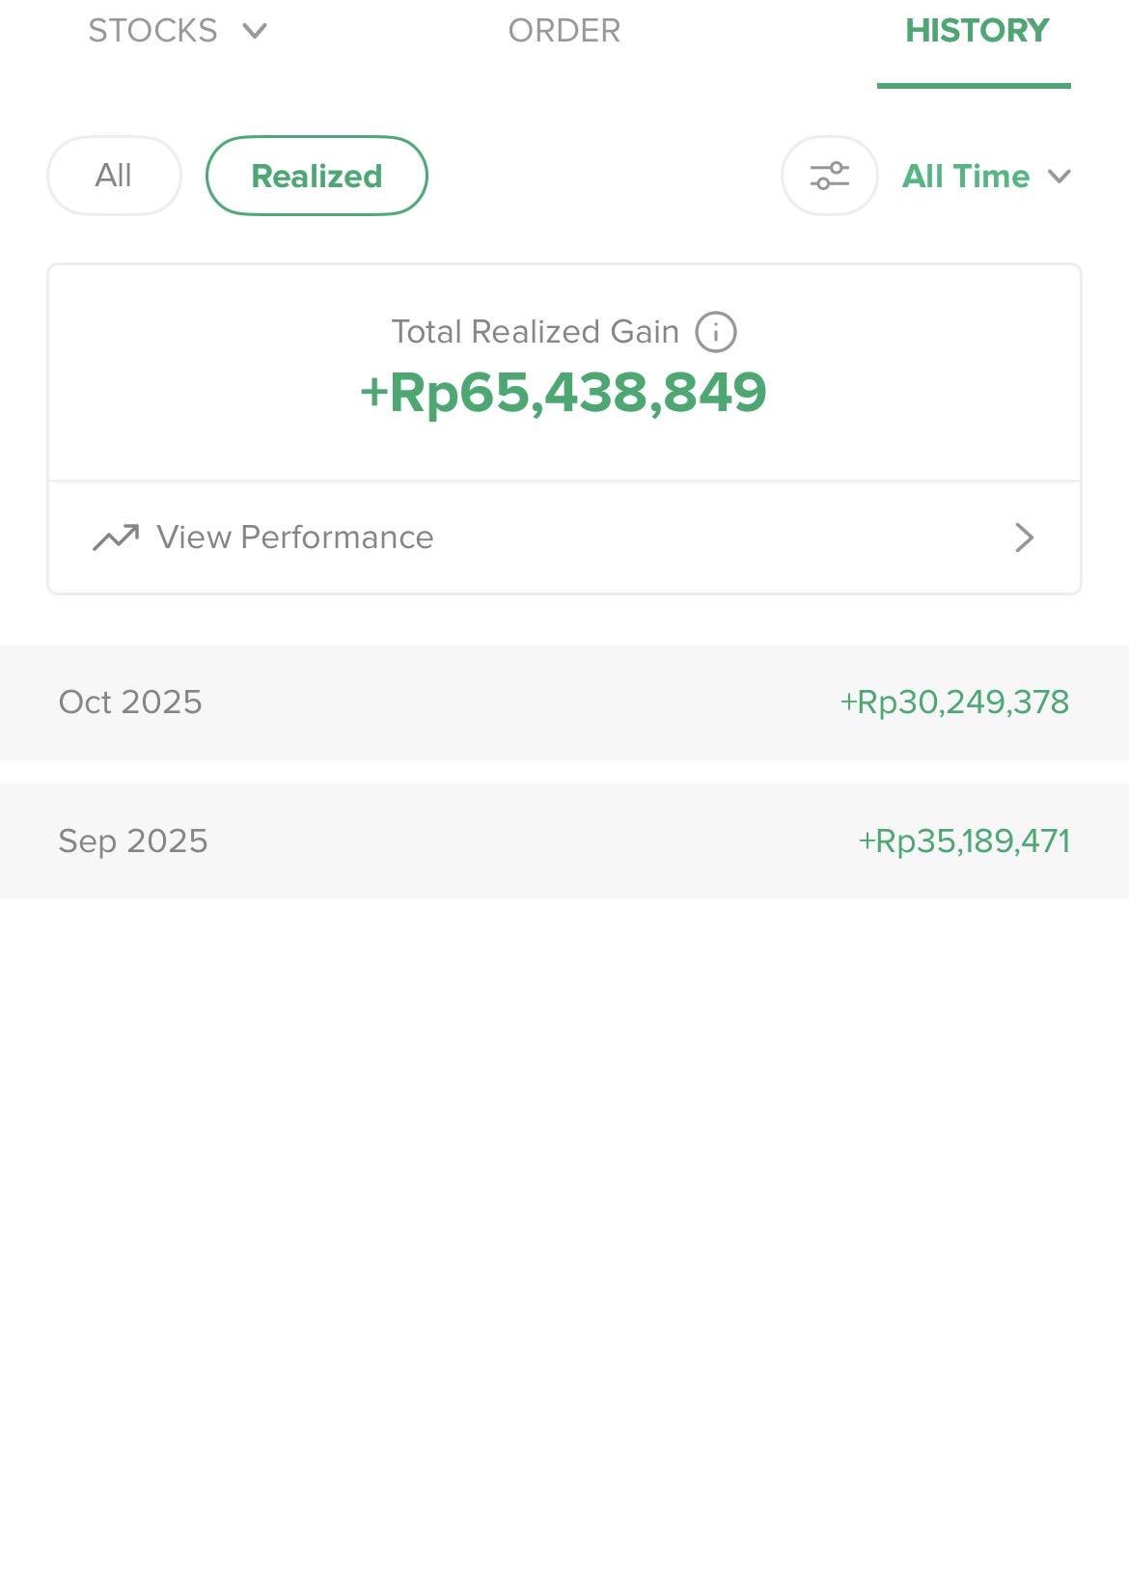Select the Realized filter pill

(317, 176)
